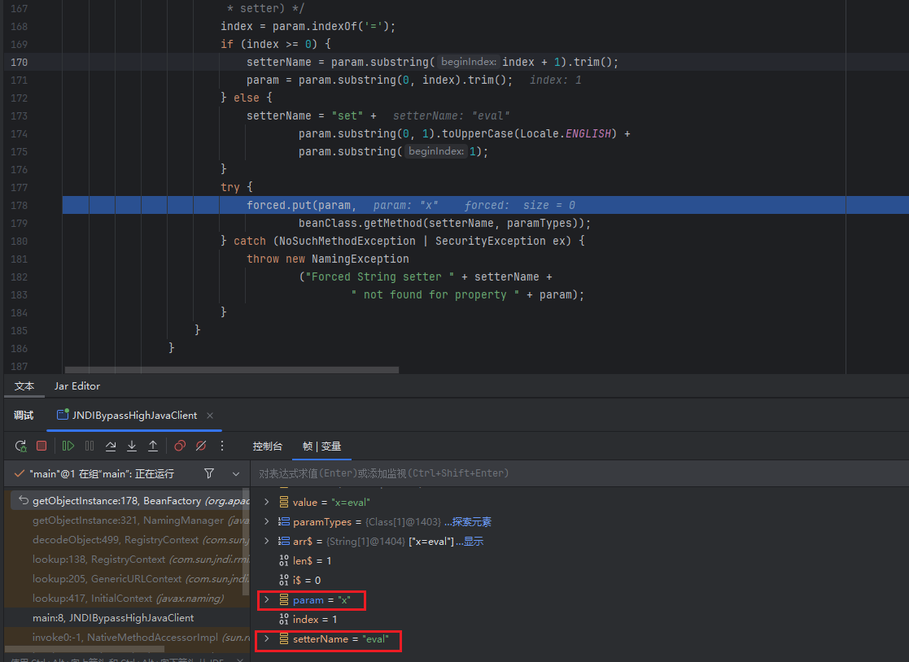Click the len$ primitive type icon
Viewport: 909px width, 662px height.
tap(284, 560)
